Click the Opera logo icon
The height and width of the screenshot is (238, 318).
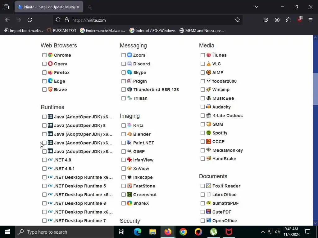point(50,64)
